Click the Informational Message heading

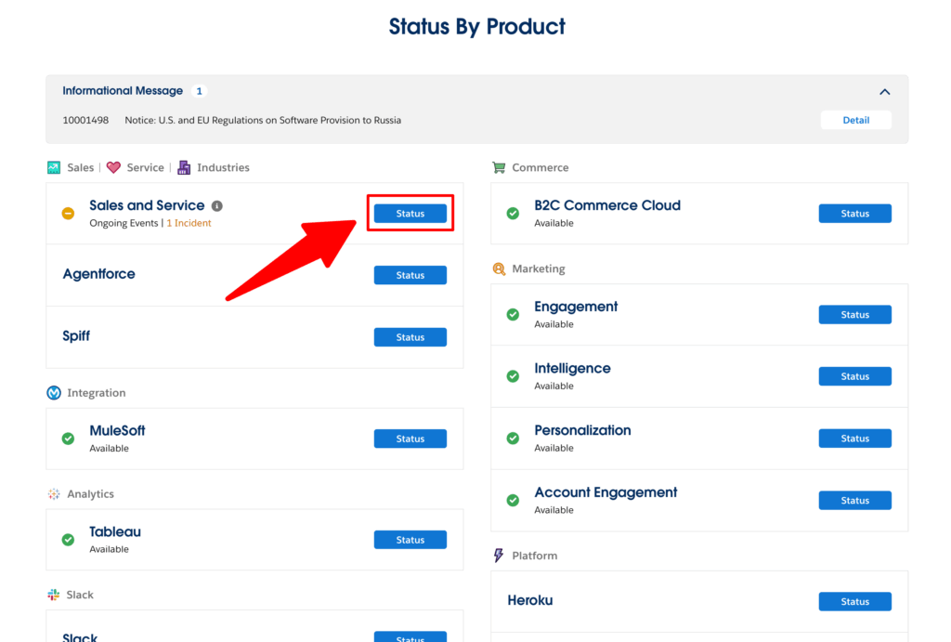pyautogui.click(x=123, y=91)
